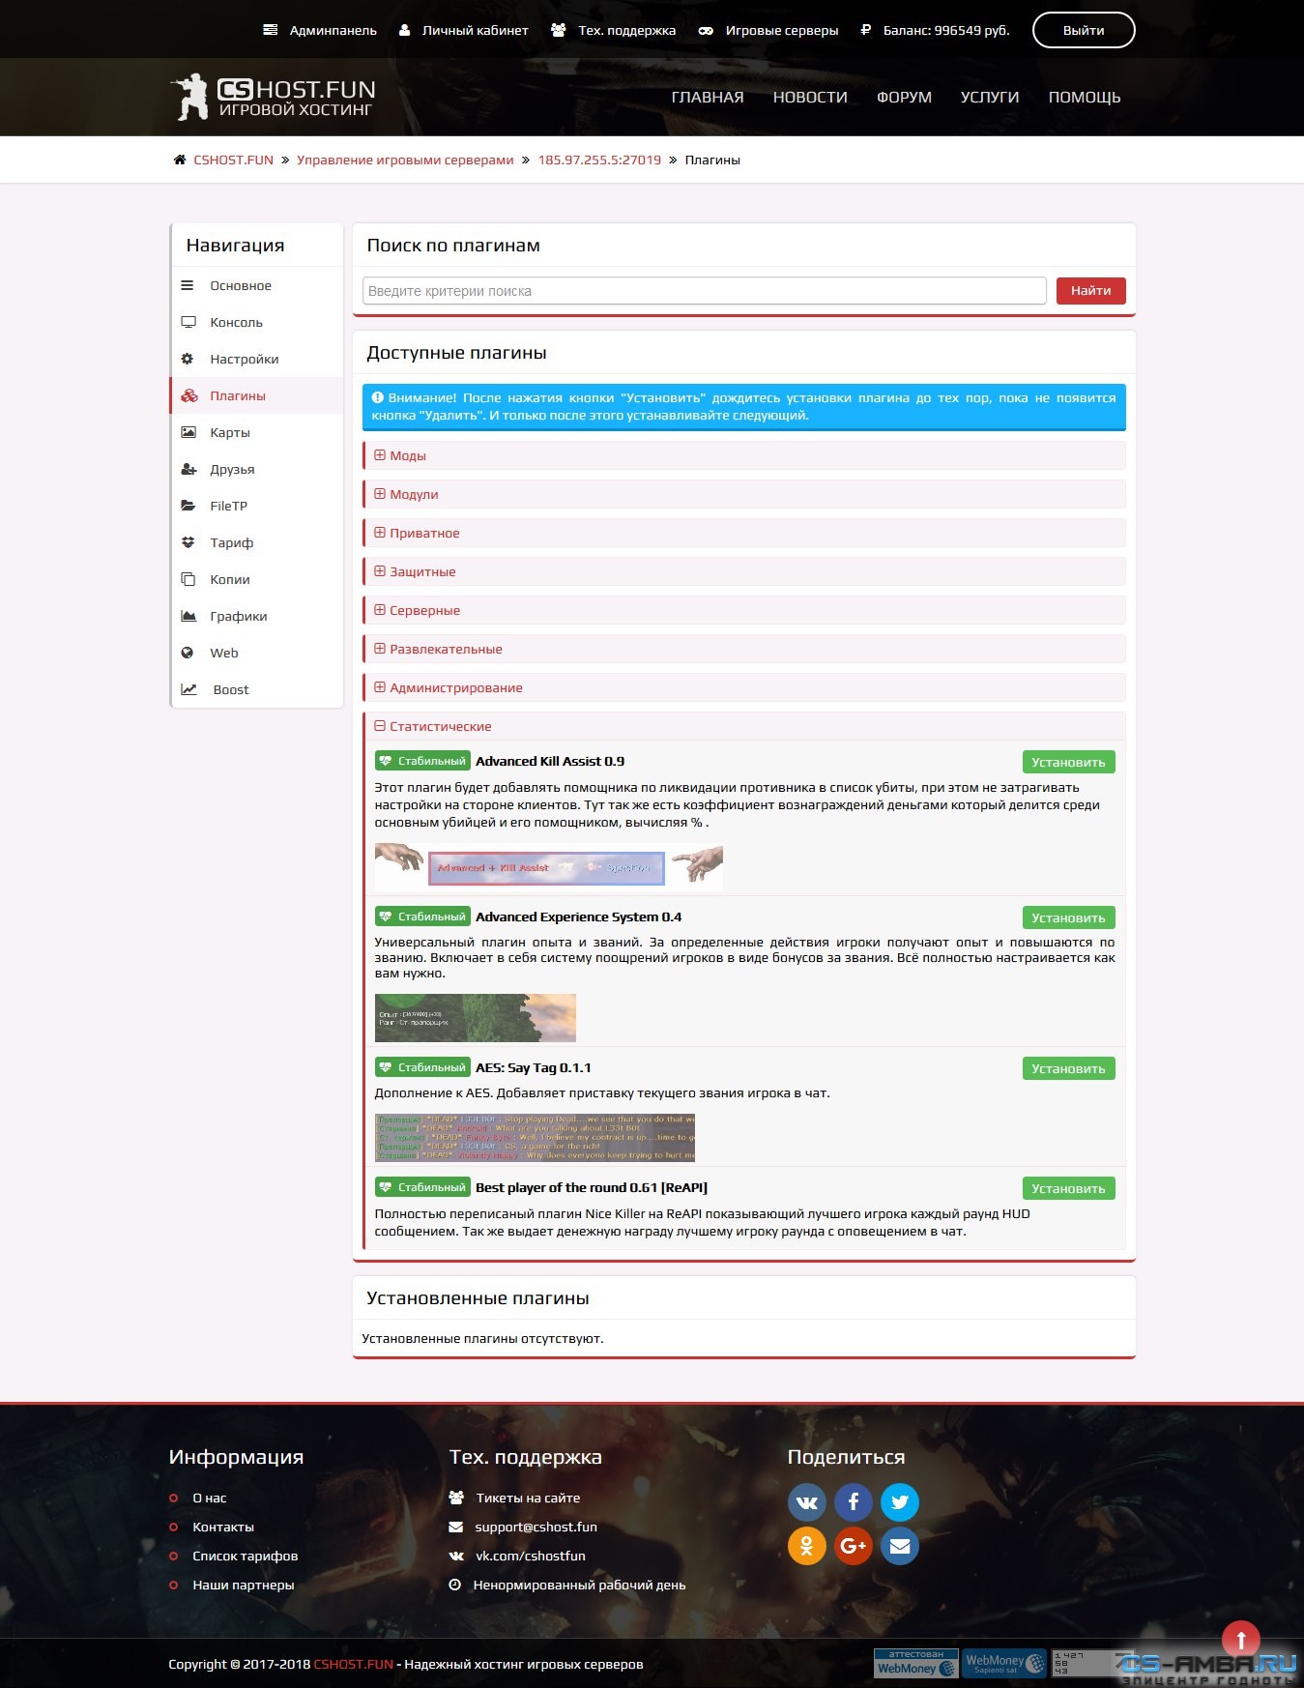The image size is (1304, 1688).
Task: Open О нас footer link
Action: pos(209,1498)
